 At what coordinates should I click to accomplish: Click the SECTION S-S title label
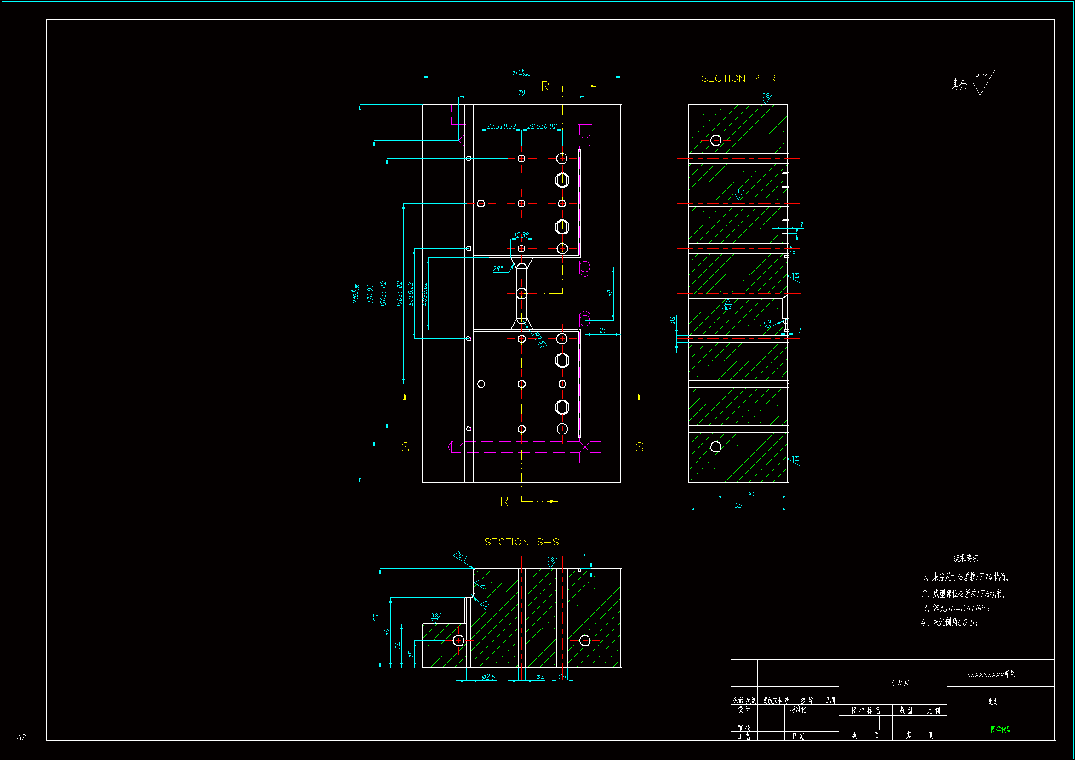pyautogui.click(x=521, y=542)
